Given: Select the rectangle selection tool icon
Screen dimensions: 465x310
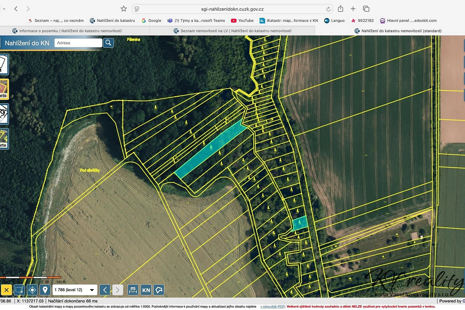Looking at the screenshot, I should (19, 290).
